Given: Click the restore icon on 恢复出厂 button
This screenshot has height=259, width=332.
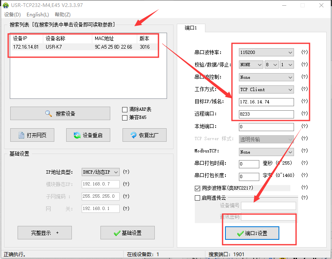Looking at the screenshot, I should [x=133, y=135].
